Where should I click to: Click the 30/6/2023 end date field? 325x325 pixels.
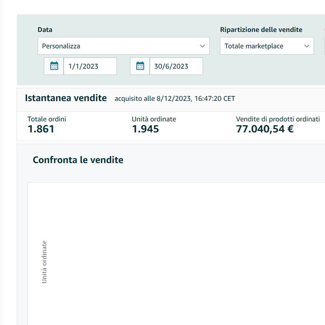click(176, 66)
